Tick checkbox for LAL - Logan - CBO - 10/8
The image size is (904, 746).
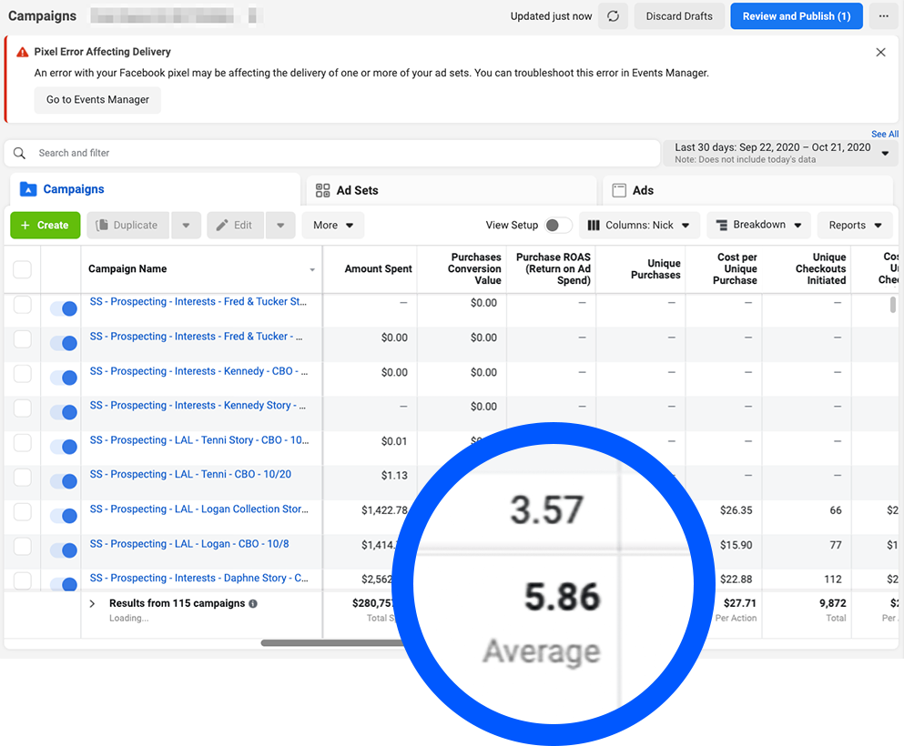tap(22, 547)
